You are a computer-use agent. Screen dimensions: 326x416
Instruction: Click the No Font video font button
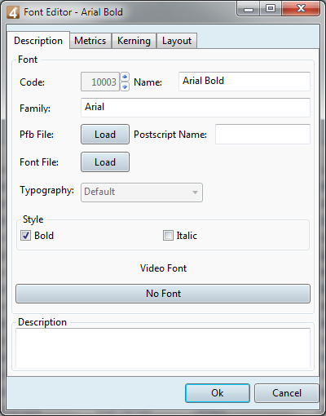pyautogui.click(x=163, y=294)
